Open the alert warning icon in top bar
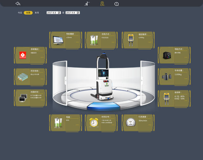This screenshot has width=203, height=160. pos(116,4)
